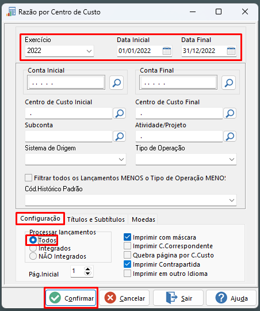Click the Subconta input field
This screenshot has height=311, width=260.
(x=68, y=136)
